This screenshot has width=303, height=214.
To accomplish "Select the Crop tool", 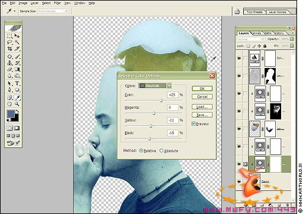I will [x=9, y=48].
